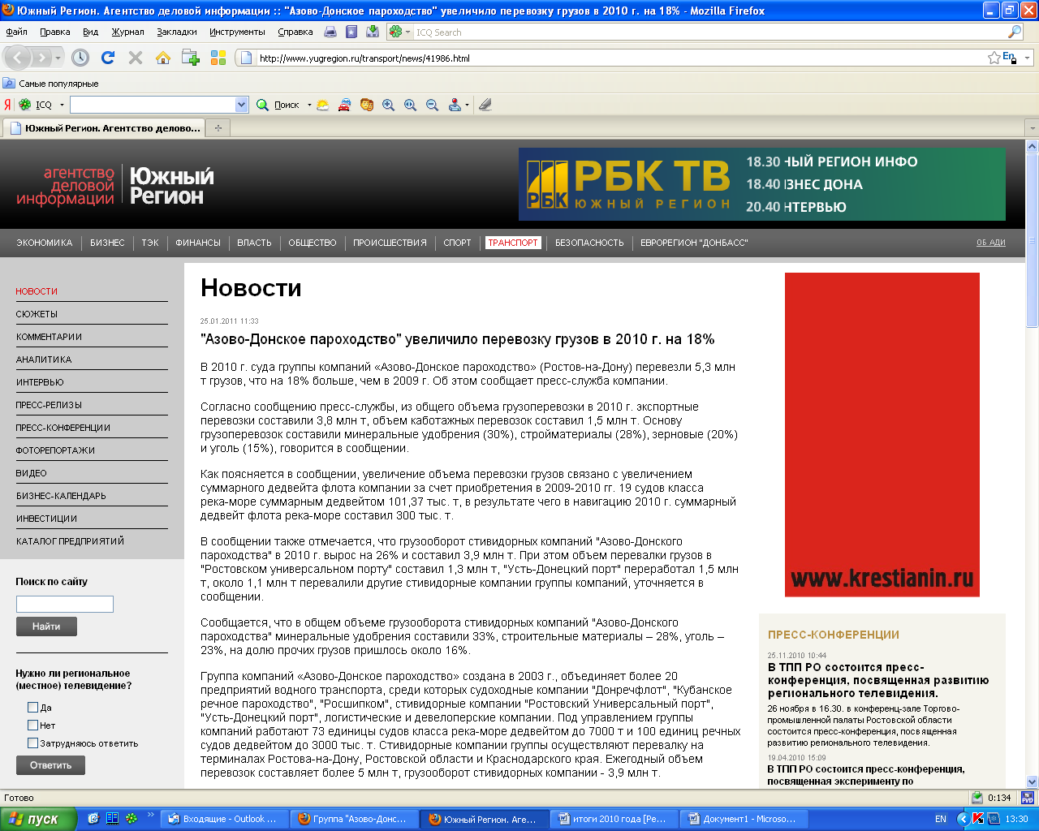Click the РБК ТВ banner
Screen dimensions: 1039x831
(762, 184)
